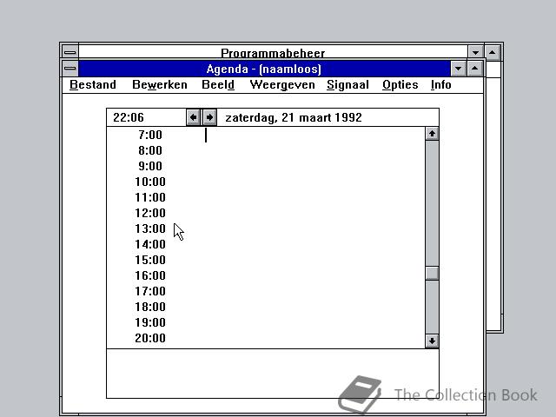Viewport: 556px width, 417px height.
Task: Go to next day with right arrow
Action: [x=209, y=117]
